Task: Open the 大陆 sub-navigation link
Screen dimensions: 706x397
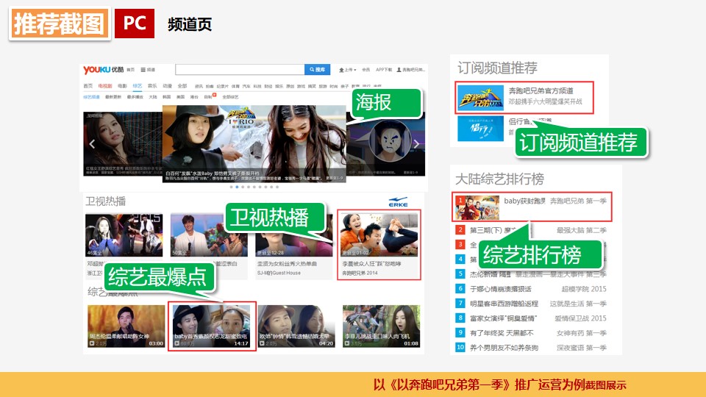Action: click(153, 97)
